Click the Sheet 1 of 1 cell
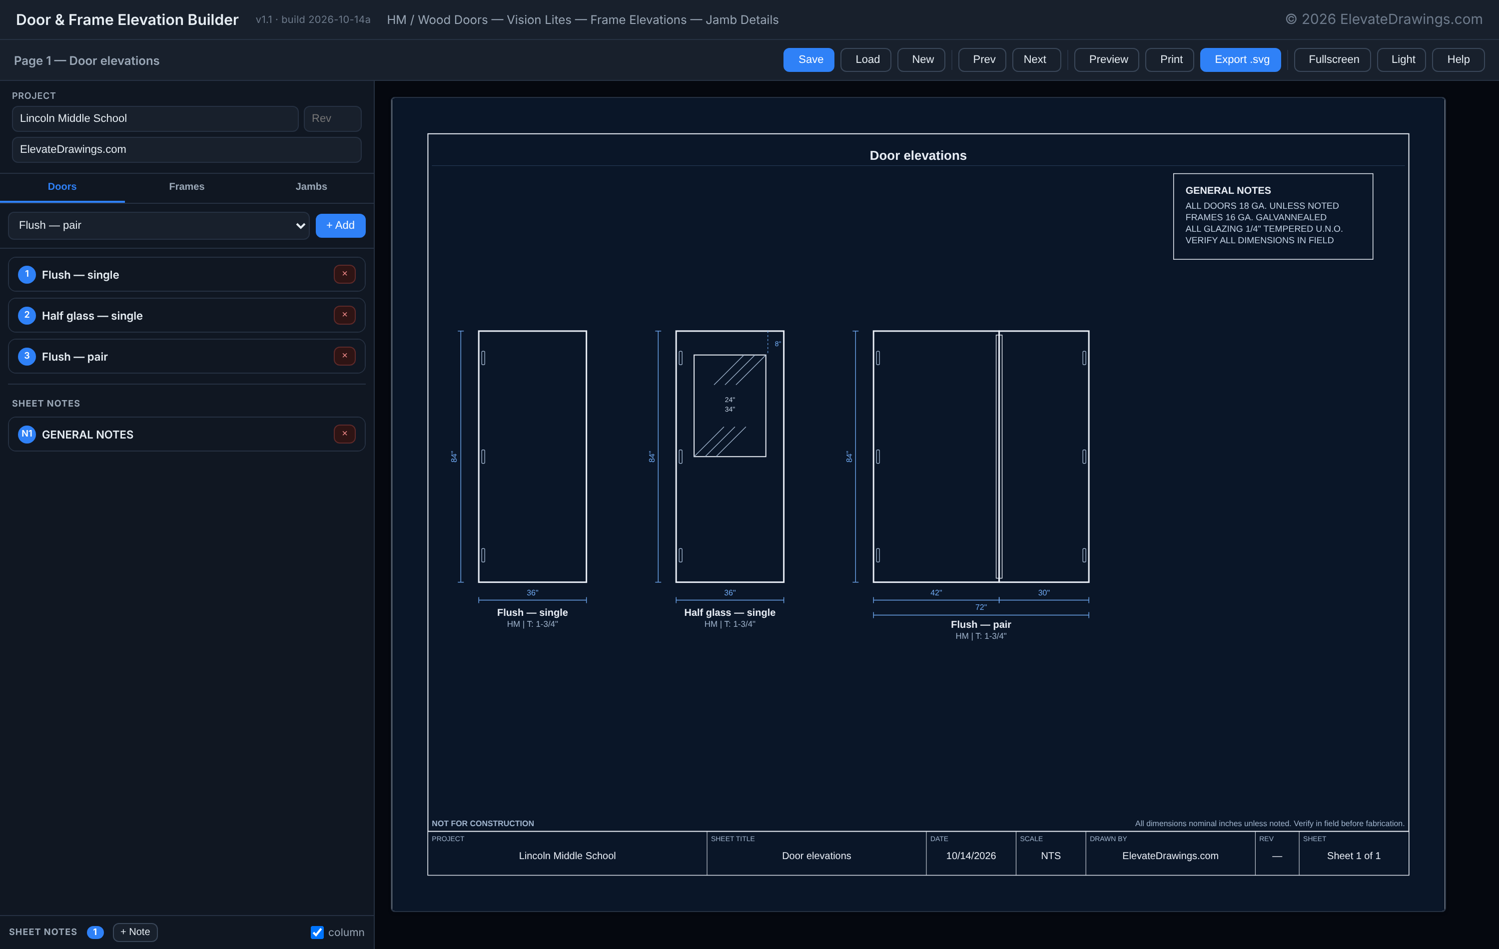Image resolution: width=1499 pixels, height=949 pixels. pos(1353,854)
